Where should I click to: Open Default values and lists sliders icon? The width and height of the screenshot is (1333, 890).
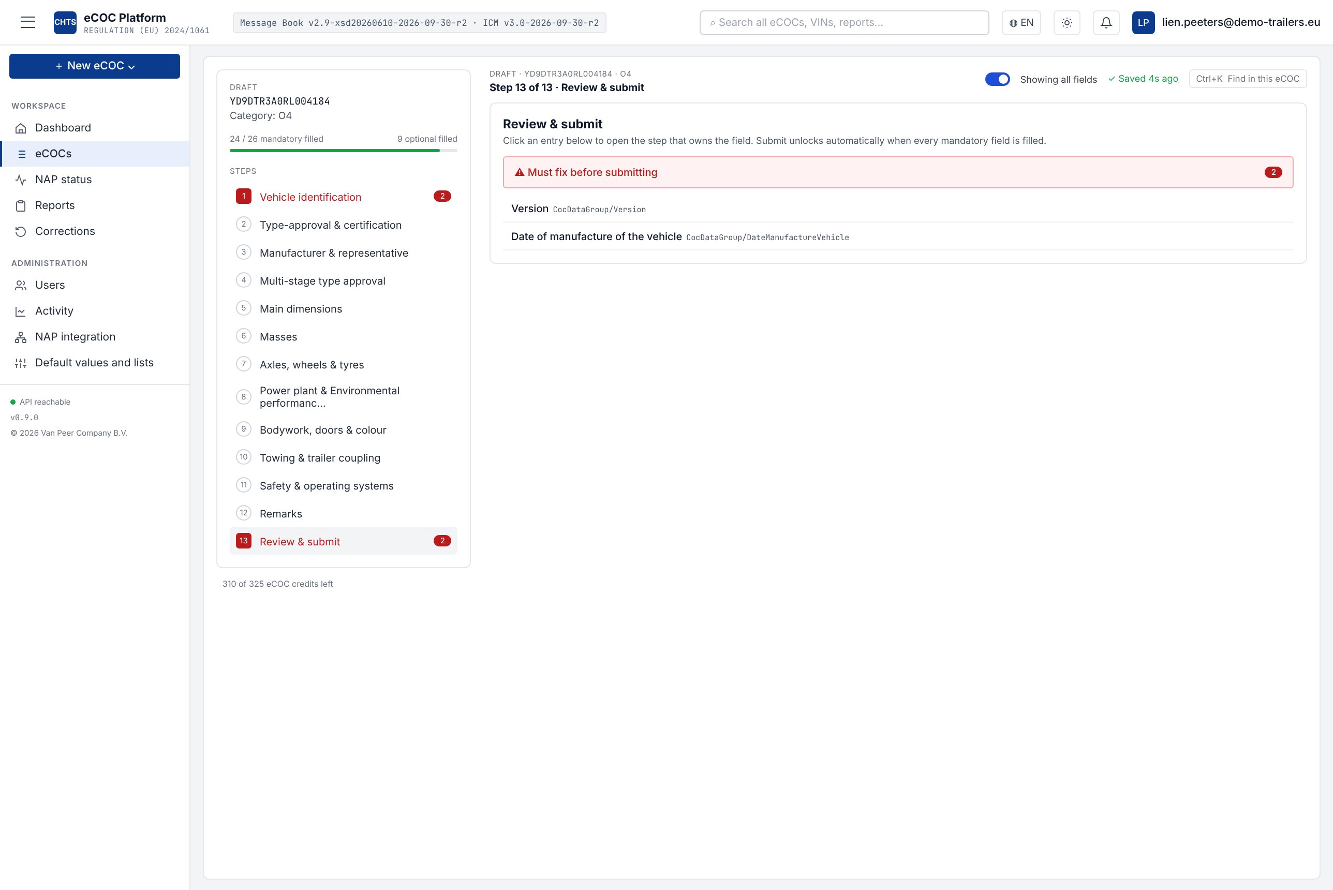tap(21, 363)
